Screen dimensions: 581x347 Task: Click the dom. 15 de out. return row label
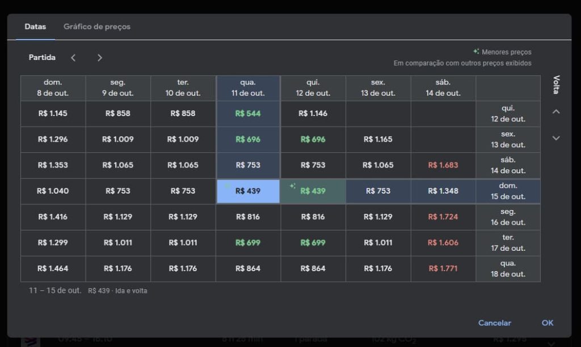point(508,191)
